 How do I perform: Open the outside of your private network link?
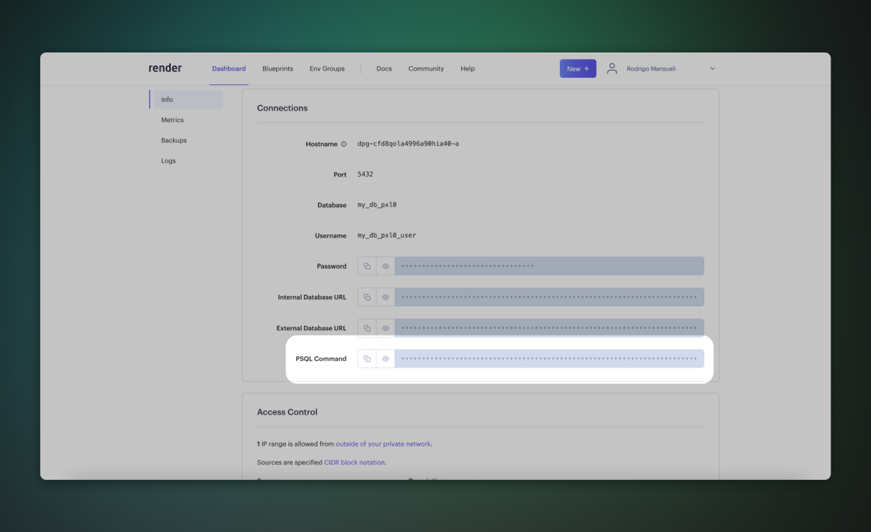click(383, 444)
